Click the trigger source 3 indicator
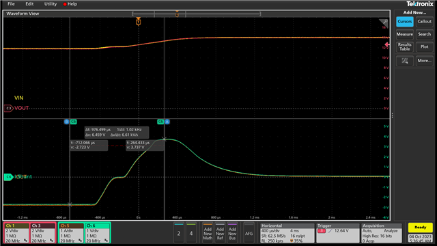The width and height of the screenshot is (437, 246). (x=322, y=231)
